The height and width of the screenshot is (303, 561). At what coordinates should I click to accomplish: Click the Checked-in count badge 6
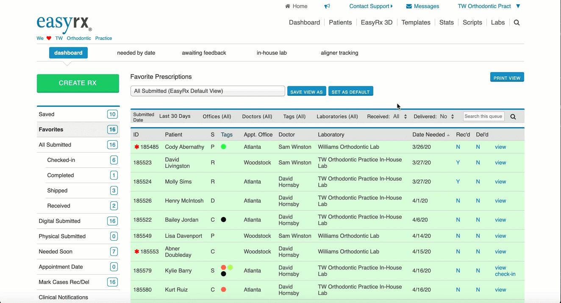coord(114,160)
